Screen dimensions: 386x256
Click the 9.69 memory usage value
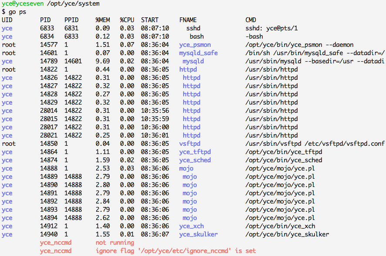click(103, 61)
